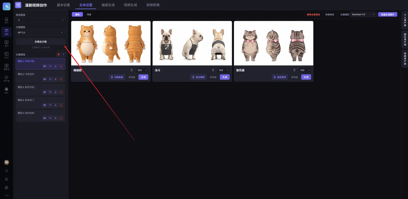Move 镜头2-洋葱逼供 up
Viewport: 408px width, 199px height.
click(50, 79)
